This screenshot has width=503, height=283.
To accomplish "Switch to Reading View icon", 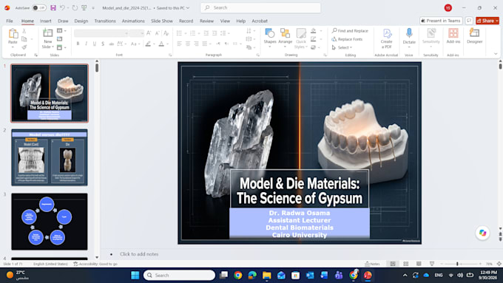I will point(419,264).
